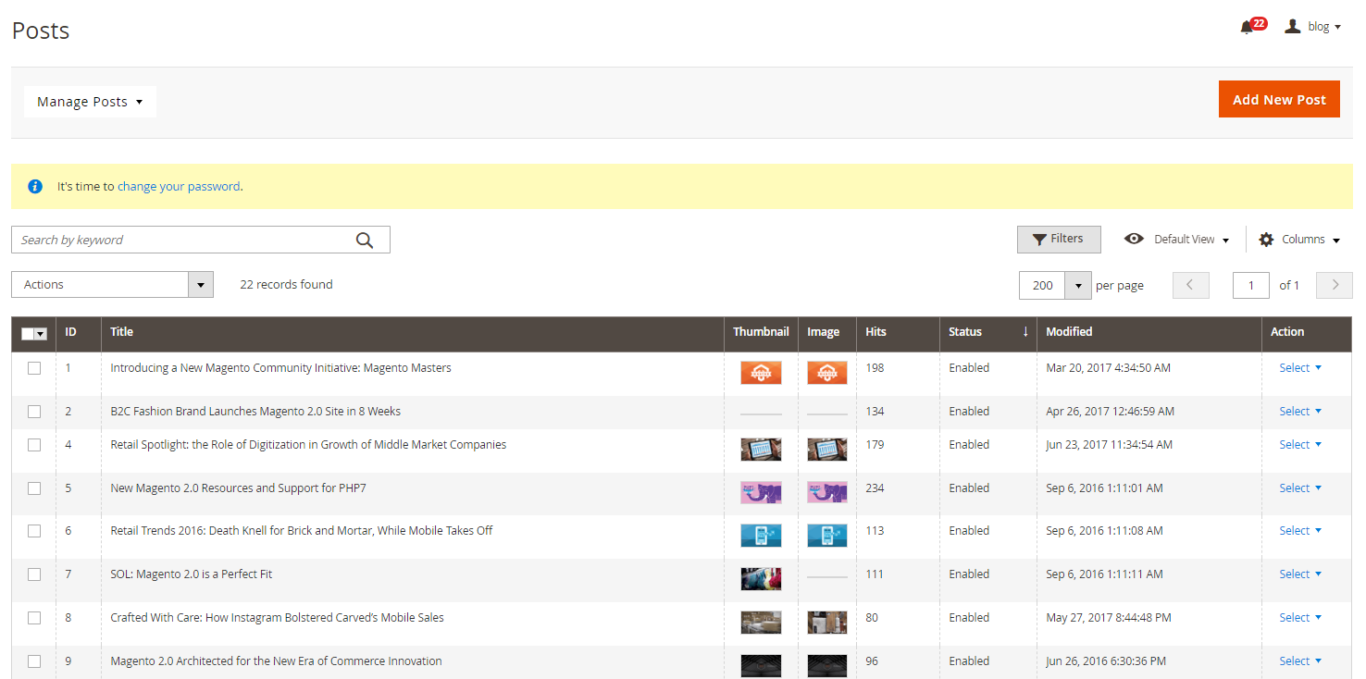Click the per page value 200 field
This screenshot has height=679, width=1366.
pyautogui.click(x=1042, y=285)
